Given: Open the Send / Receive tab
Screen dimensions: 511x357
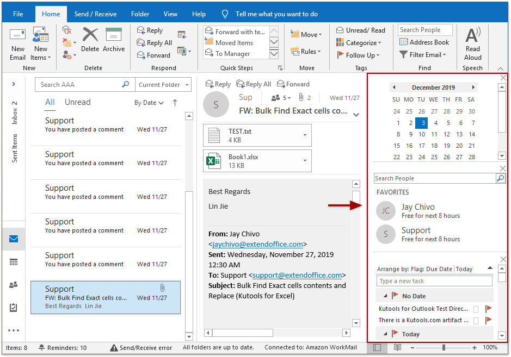Looking at the screenshot, I should [x=96, y=14].
